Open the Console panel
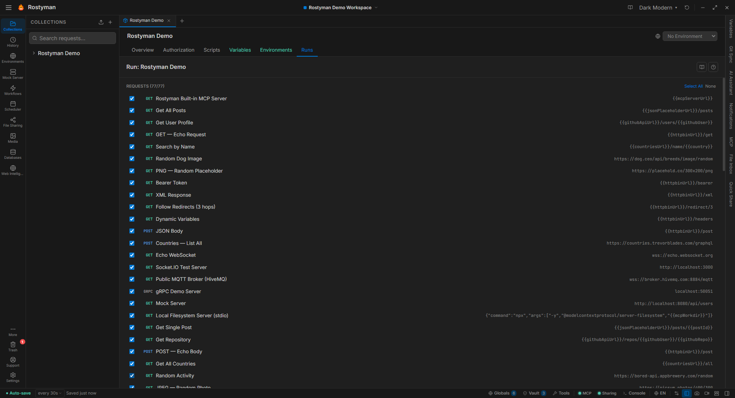Screen dimensions: 735x398 634,393
